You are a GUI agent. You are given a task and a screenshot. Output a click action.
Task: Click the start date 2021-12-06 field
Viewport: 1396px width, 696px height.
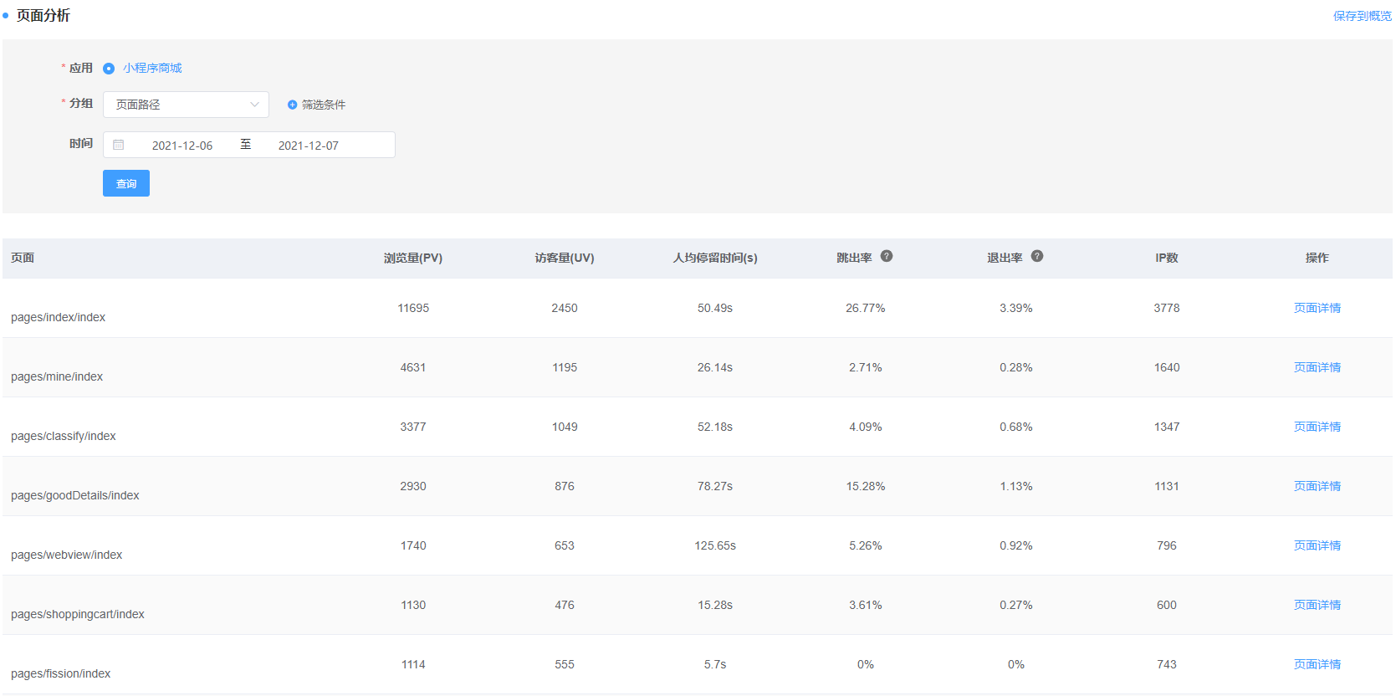(182, 146)
